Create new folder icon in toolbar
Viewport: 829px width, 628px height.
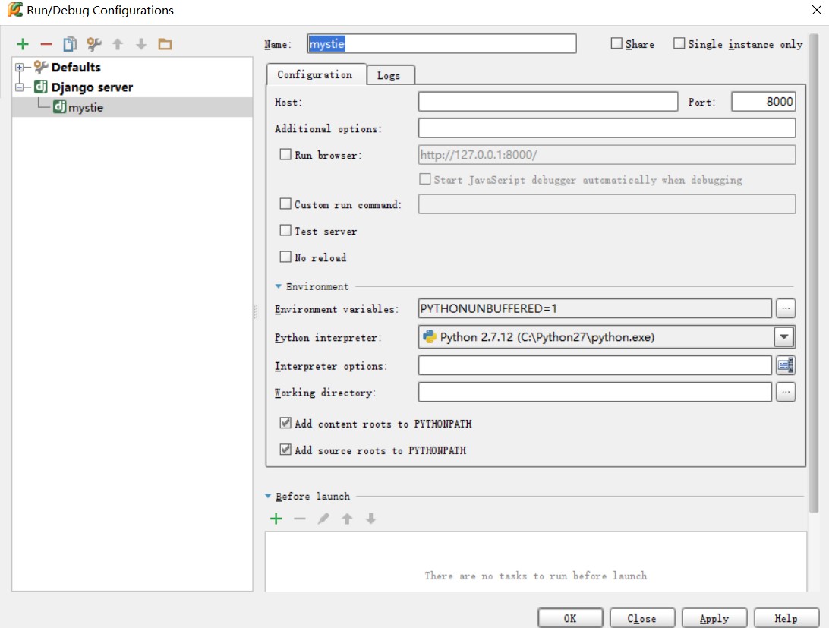pos(165,44)
